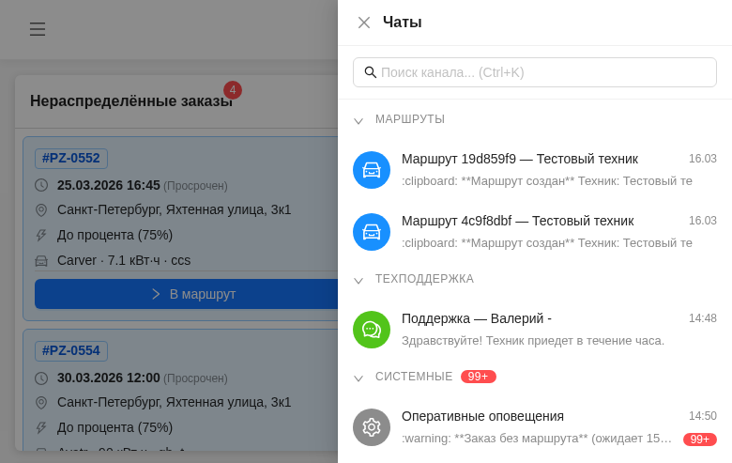732x463 pixels.
Task: Open the hamburger navigation menu
Action: pyautogui.click(x=38, y=29)
